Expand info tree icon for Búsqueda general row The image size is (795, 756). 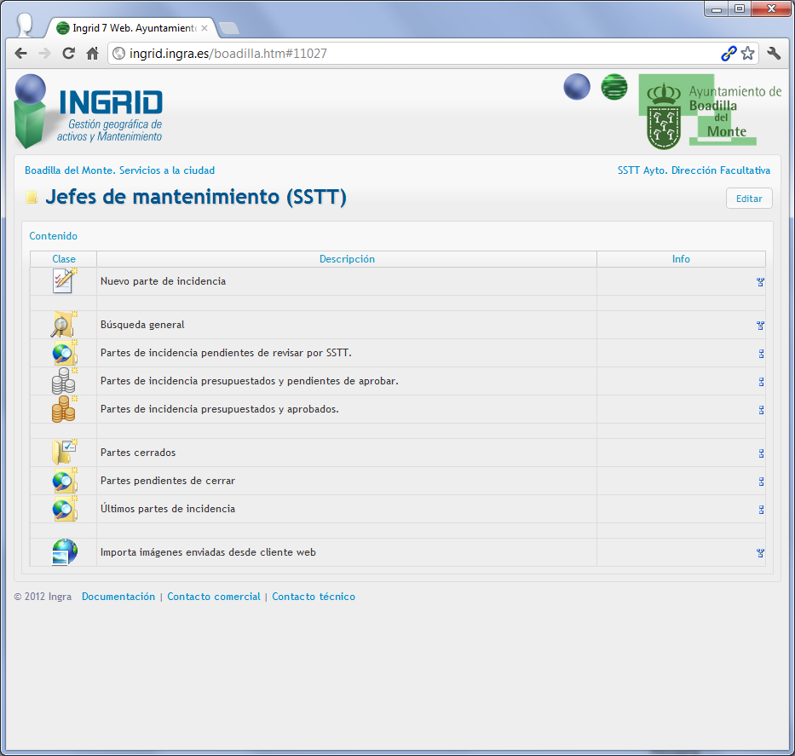[760, 326]
